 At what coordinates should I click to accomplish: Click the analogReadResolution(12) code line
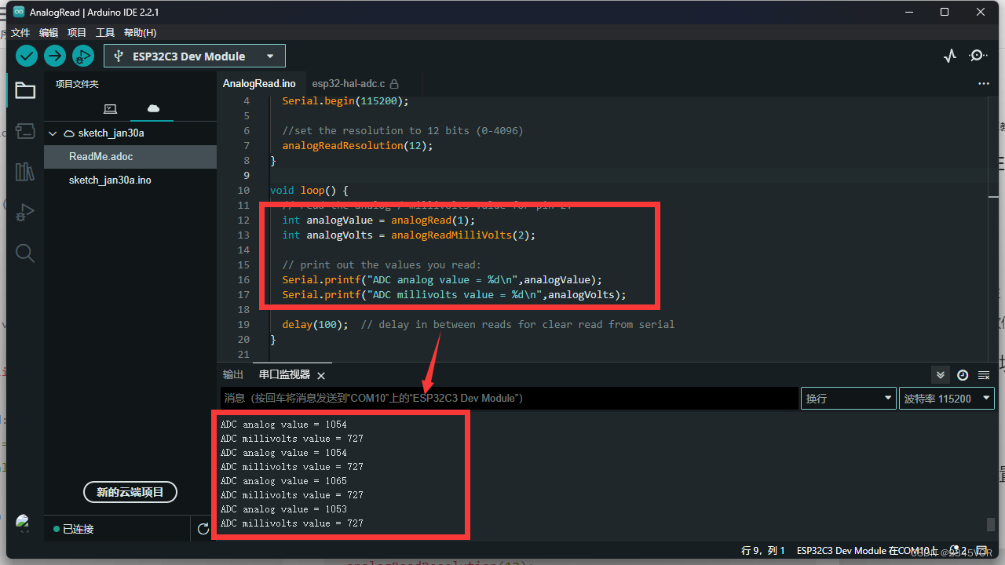357,146
